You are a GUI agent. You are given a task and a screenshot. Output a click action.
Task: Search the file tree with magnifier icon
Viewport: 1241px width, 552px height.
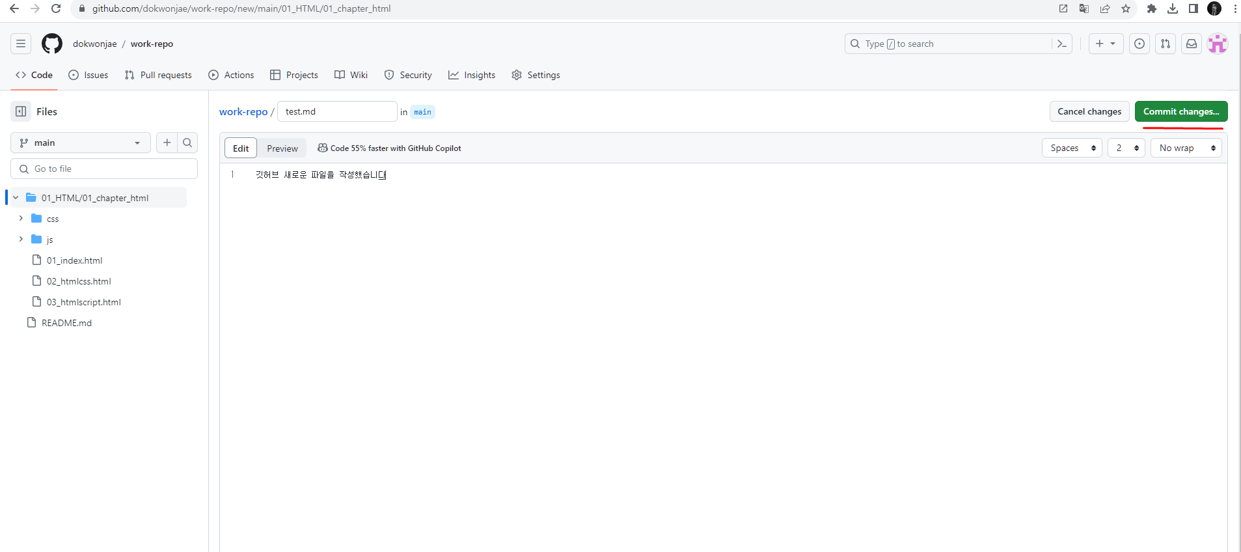point(187,143)
